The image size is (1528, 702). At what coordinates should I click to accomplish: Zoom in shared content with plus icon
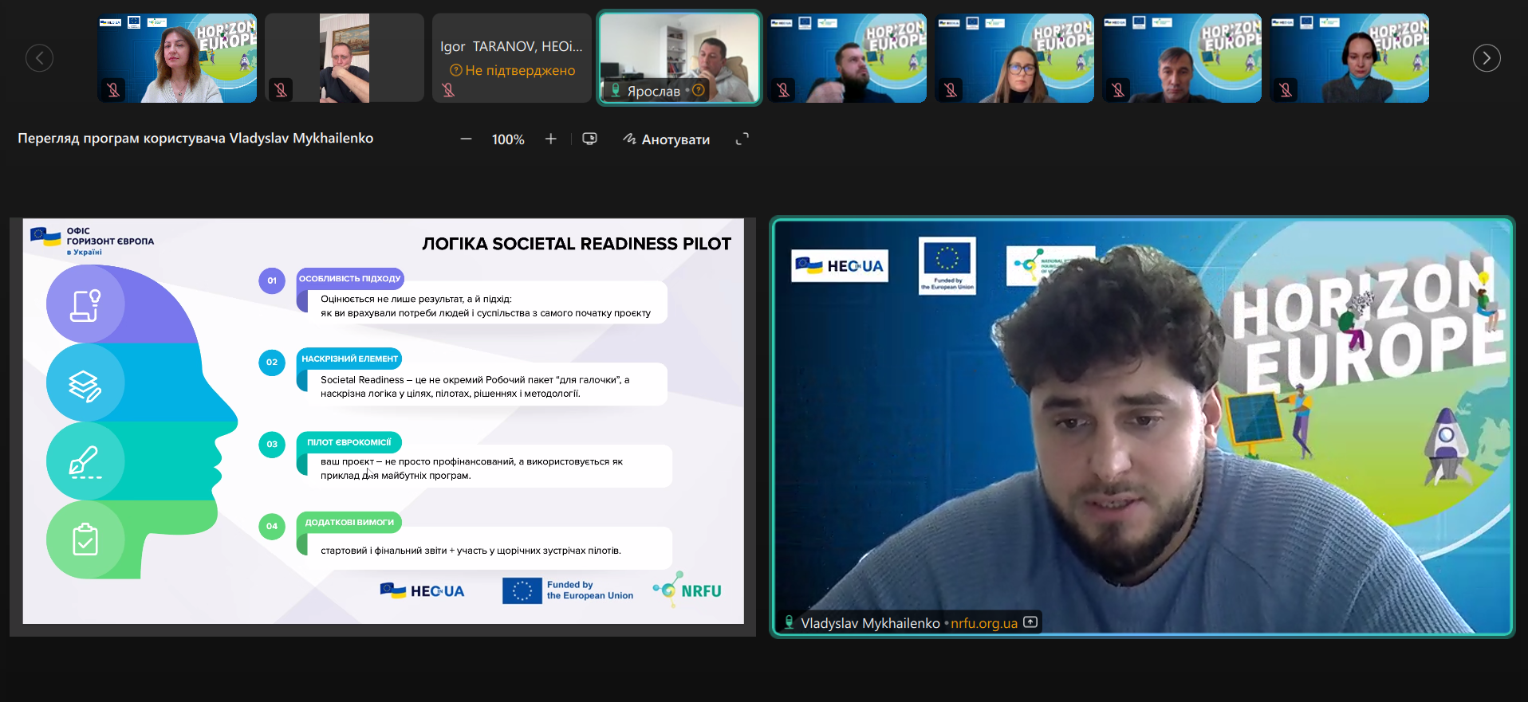[x=550, y=139]
